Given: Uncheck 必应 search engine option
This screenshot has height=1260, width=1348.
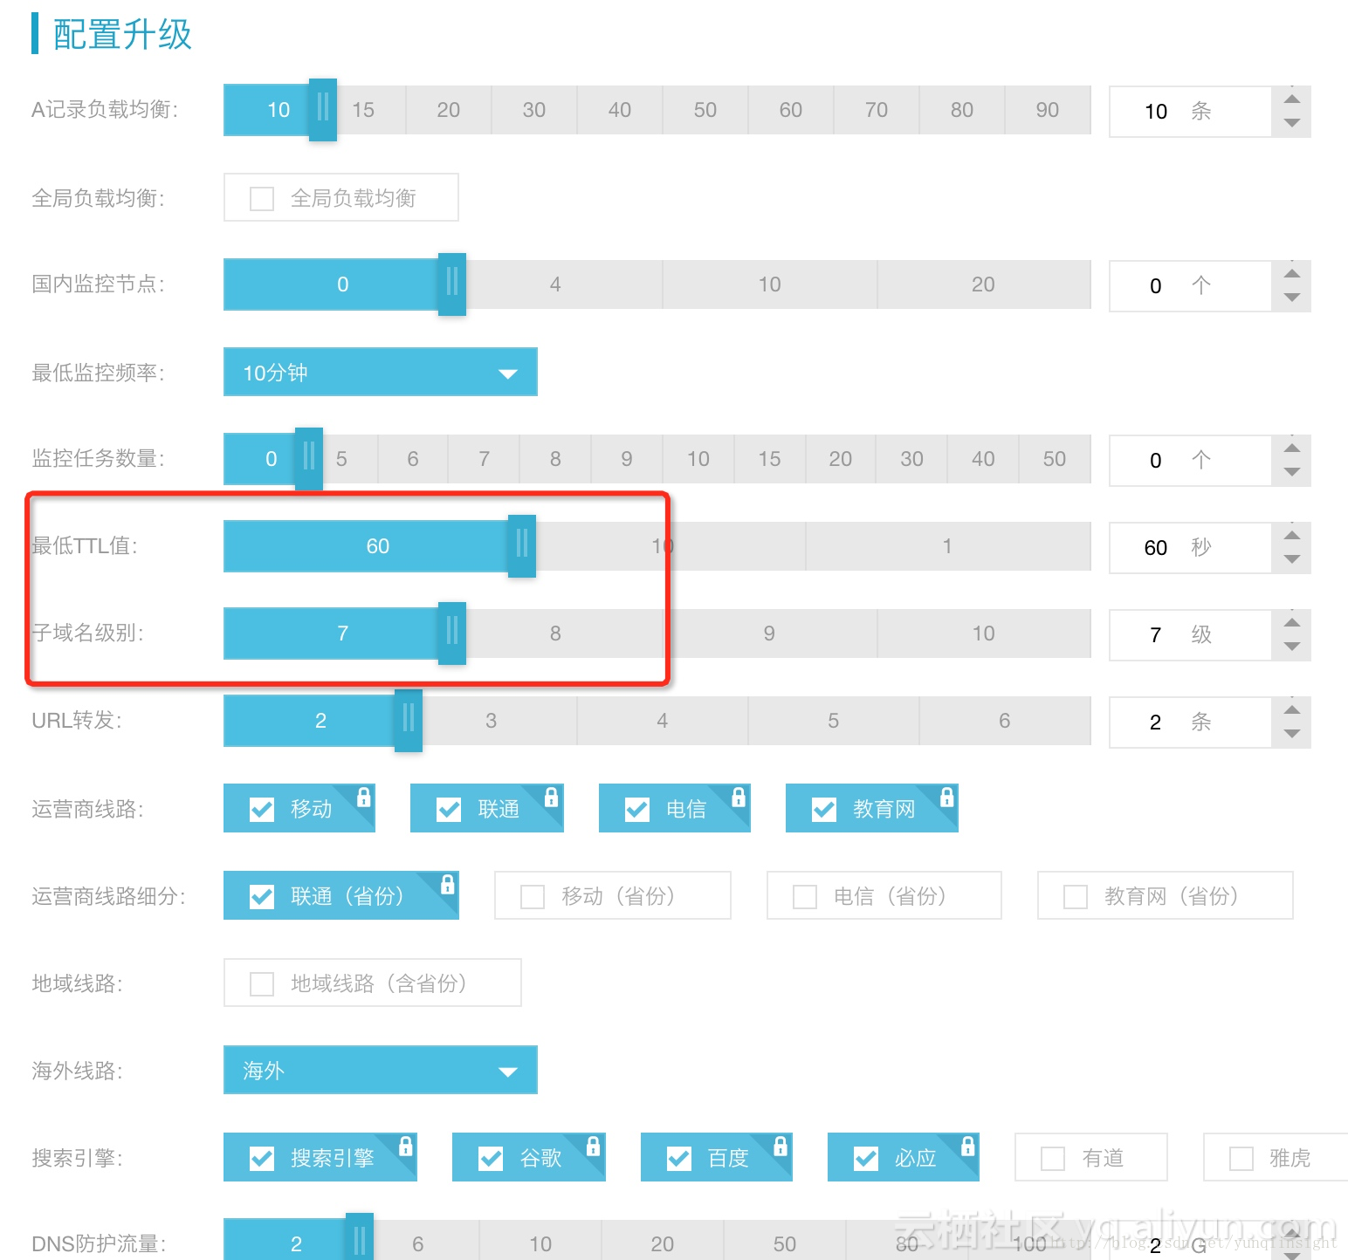Looking at the screenshot, I should tap(866, 1158).
